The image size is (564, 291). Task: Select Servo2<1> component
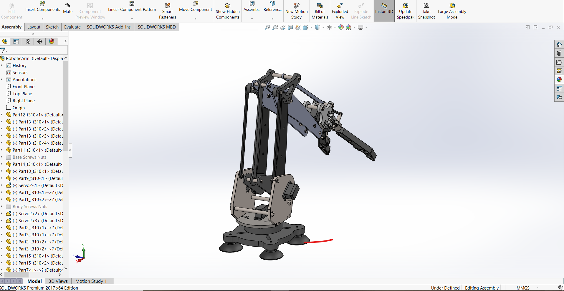pos(34,185)
